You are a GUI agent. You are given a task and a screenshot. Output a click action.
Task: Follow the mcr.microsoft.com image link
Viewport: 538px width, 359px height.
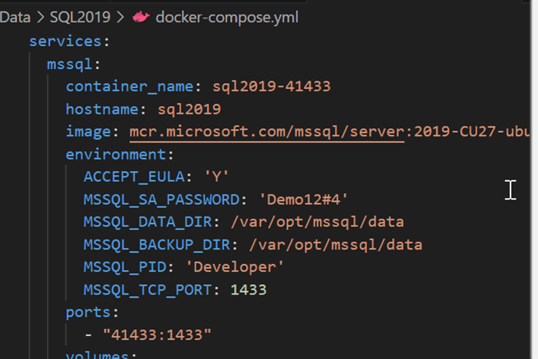tap(267, 131)
